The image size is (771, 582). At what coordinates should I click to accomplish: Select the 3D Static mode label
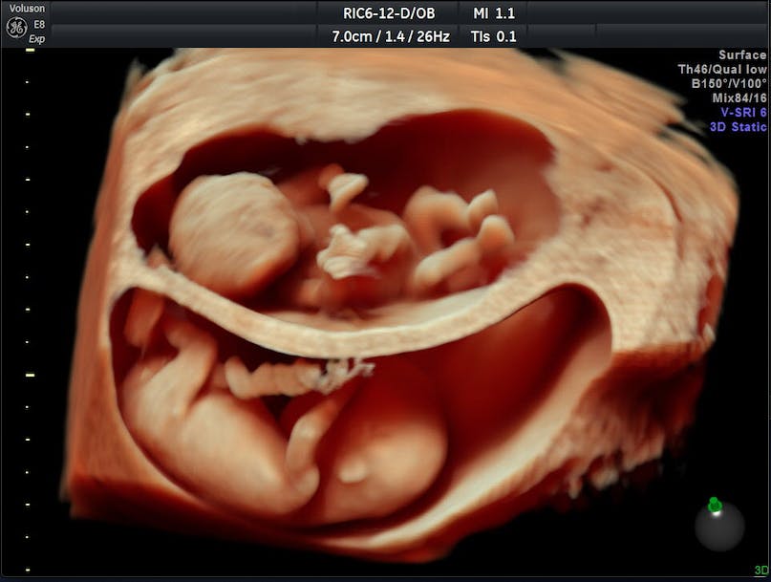point(738,126)
